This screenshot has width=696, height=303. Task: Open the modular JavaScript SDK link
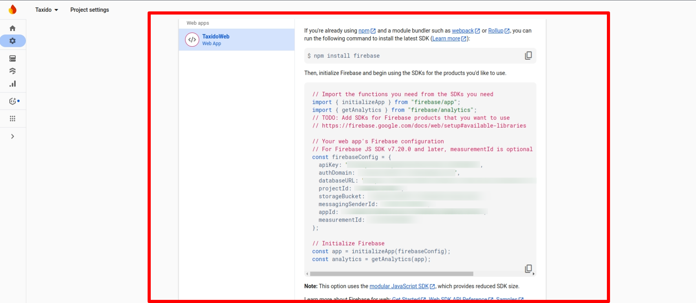[x=399, y=286]
